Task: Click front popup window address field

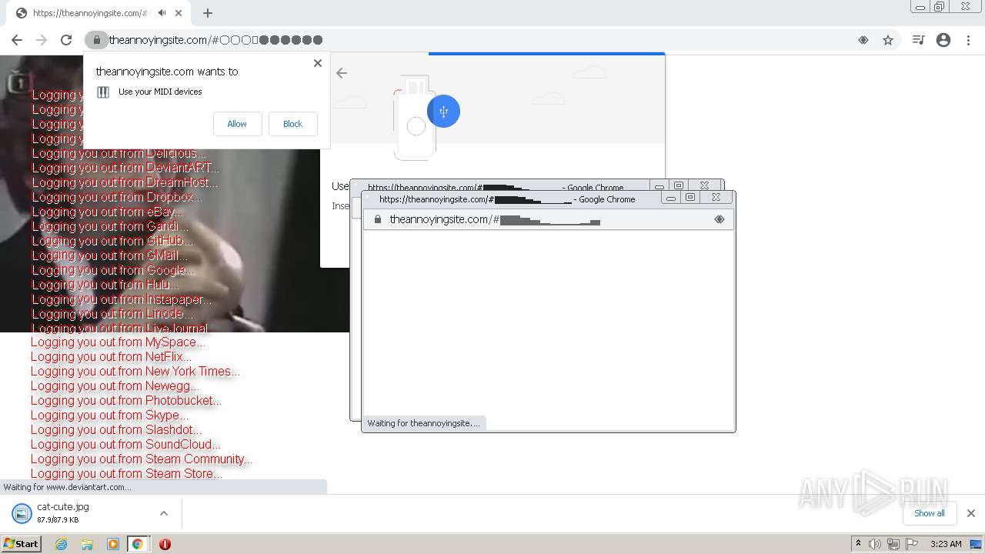Action: tap(548, 219)
